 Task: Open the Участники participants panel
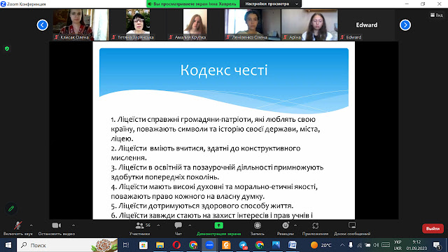click(x=140, y=228)
